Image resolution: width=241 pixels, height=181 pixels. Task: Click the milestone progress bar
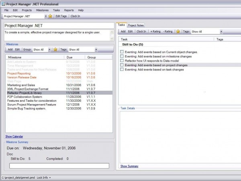59,166
